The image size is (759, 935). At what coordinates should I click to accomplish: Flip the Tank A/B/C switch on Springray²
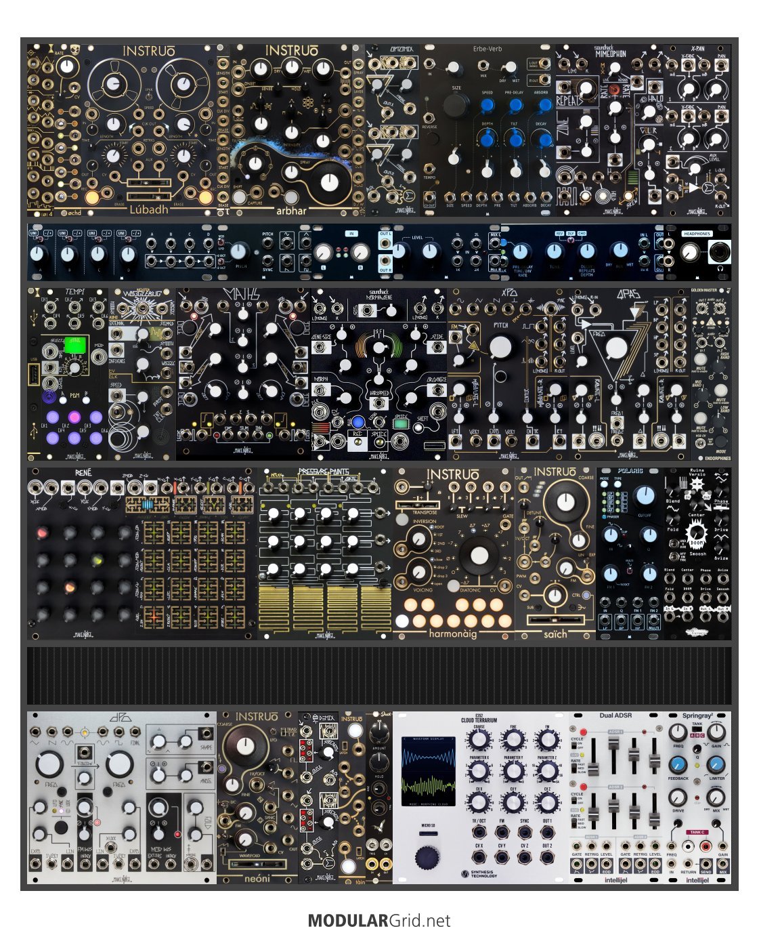(x=697, y=728)
